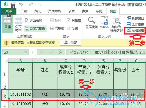Click the Excel application icon

[6, 4]
